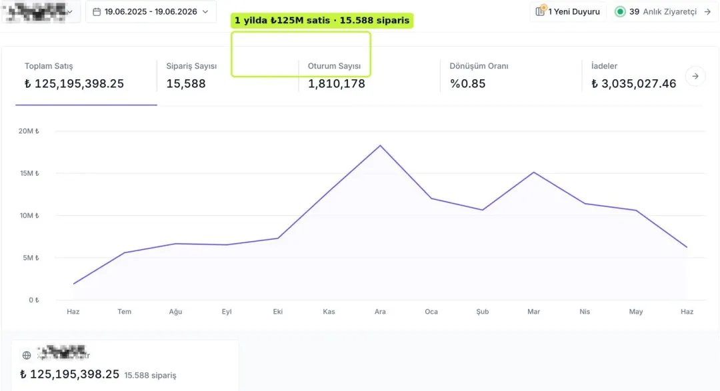The height and width of the screenshot is (391, 720).
Task: Click the Mar data point on chart
Action: [x=533, y=172]
